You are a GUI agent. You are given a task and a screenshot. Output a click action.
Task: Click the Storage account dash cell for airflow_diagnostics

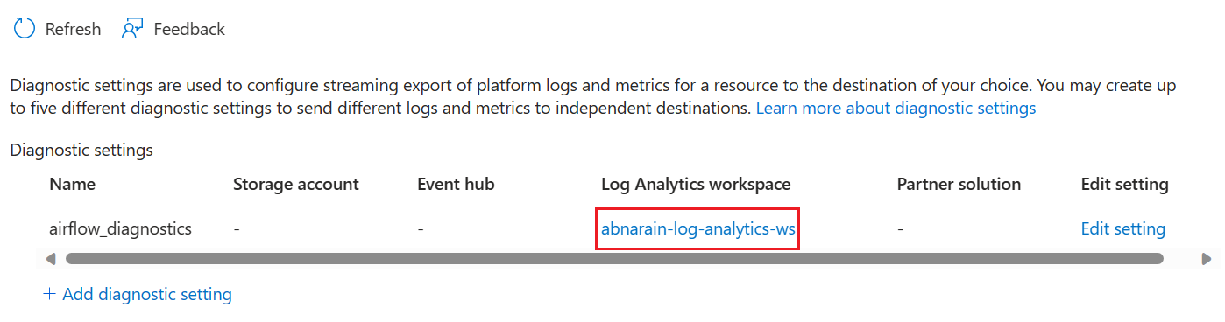pyautogui.click(x=237, y=229)
